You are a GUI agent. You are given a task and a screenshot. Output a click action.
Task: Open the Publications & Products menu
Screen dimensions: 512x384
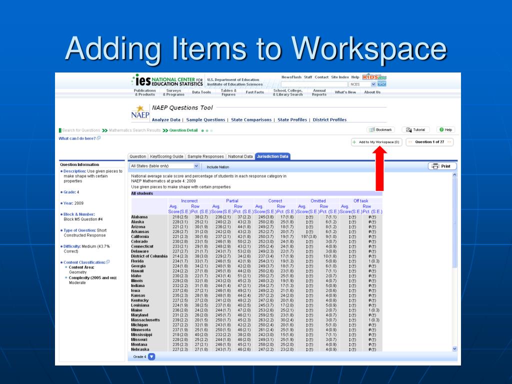[145, 92]
